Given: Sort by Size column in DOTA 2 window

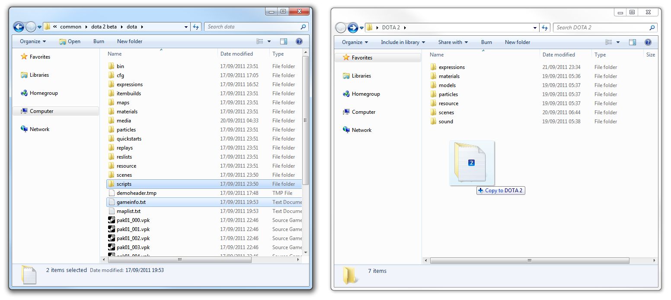Looking at the screenshot, I should click(x=650, y=55).
